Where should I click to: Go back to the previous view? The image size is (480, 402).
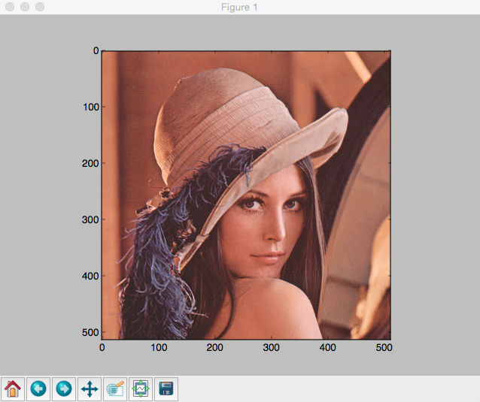[x=38, y=389]
